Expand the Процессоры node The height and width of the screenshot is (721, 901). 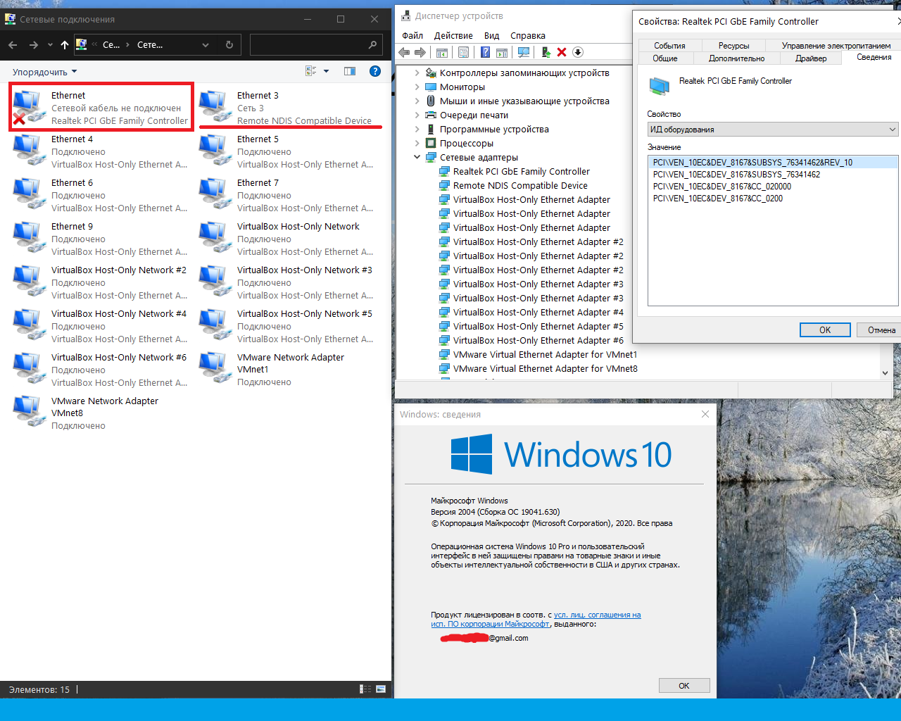coord(417,143)
